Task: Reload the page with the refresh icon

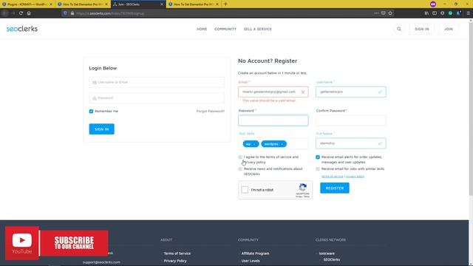Action: [21, 13]
